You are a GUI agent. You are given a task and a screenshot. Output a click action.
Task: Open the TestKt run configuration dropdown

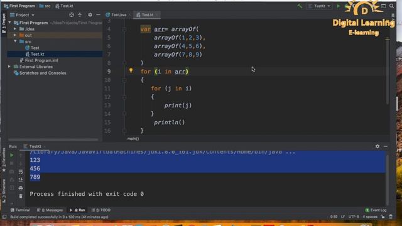click(x=319, y=6)
